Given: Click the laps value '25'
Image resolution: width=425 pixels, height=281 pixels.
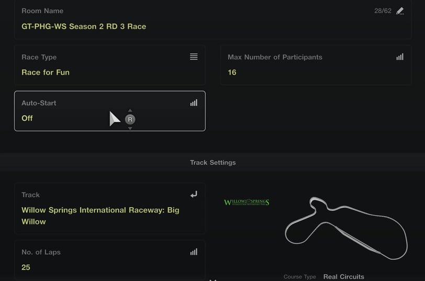Looking at the screenshot, I should (26, 267).
